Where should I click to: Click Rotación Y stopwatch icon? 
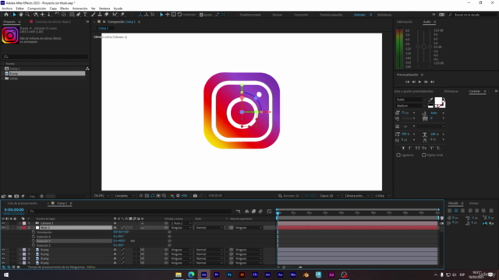point(34,241)
